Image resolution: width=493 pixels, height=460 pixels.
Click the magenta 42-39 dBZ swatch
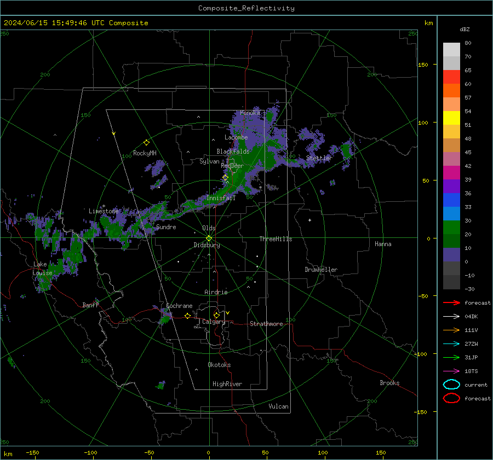[x=451, y=172]
